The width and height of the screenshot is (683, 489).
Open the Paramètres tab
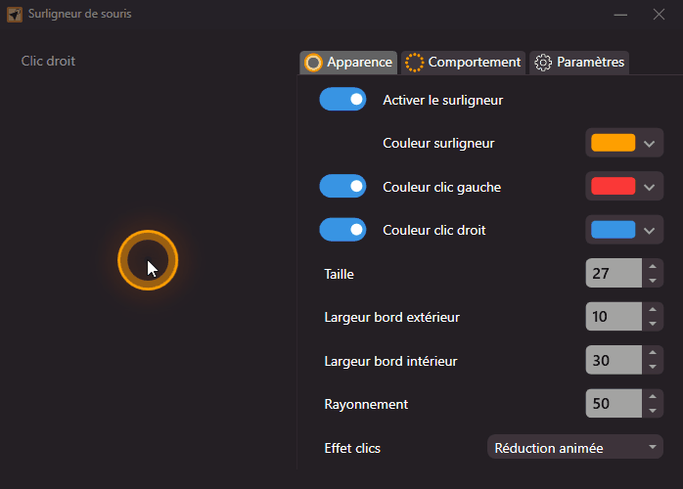590,63
